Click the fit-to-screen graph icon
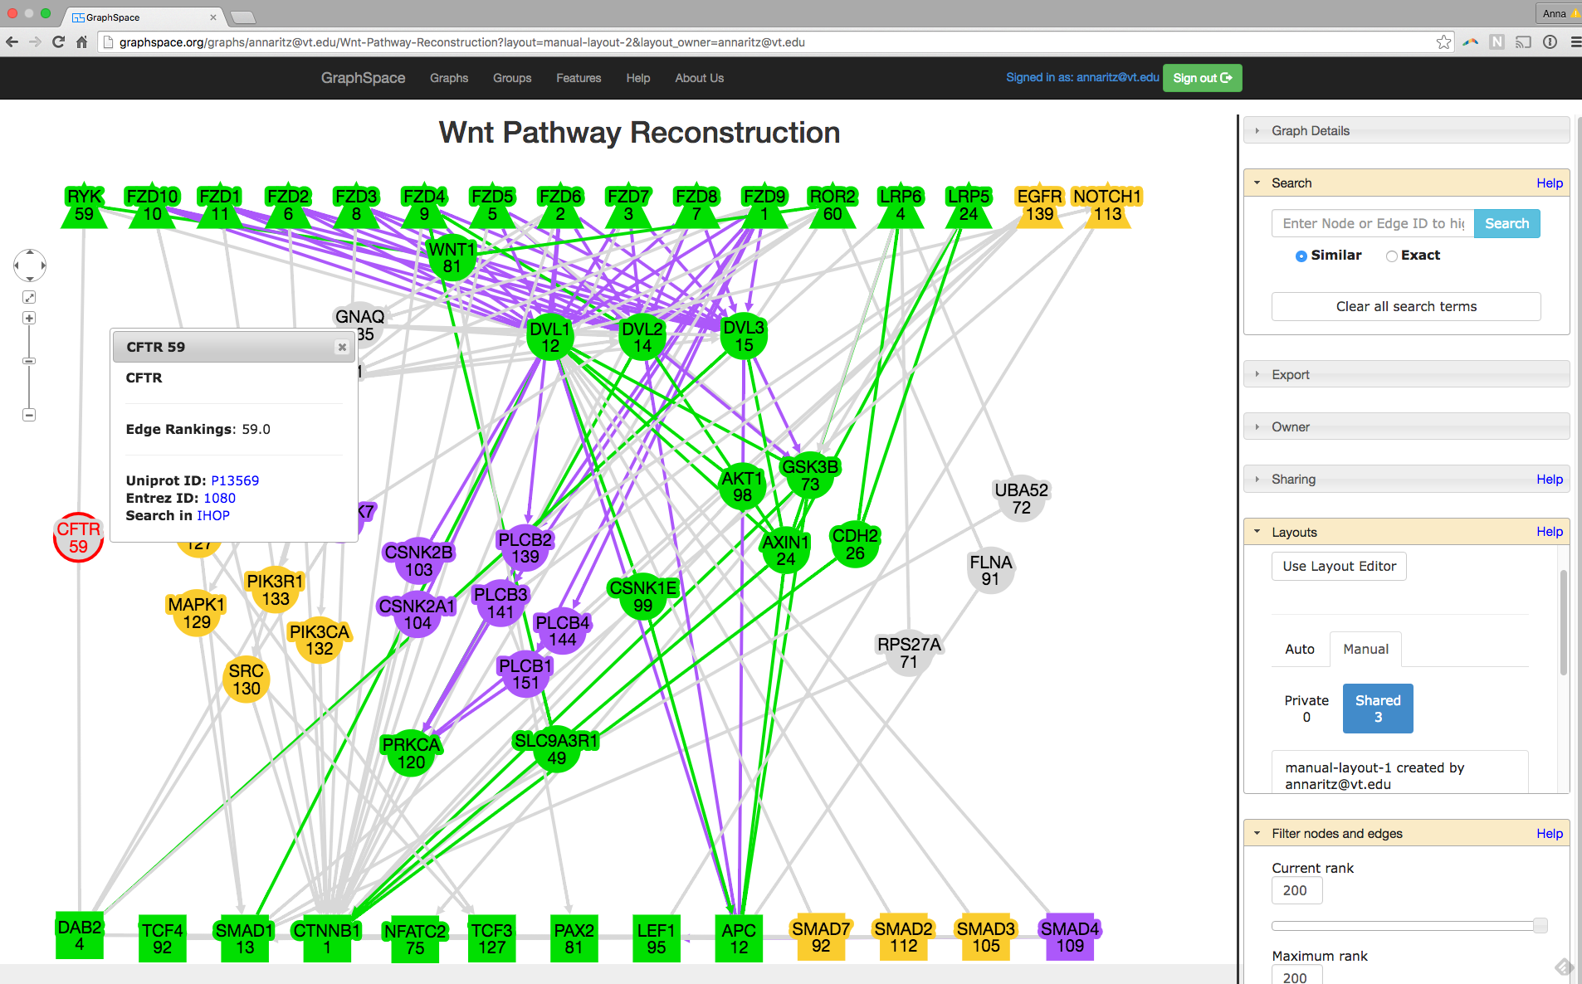Screen dimensions: 1582x984 pos(29,297)
